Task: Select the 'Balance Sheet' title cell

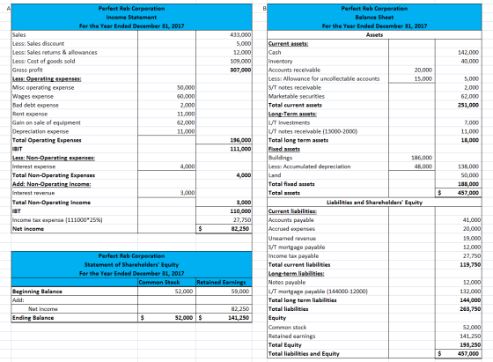Action: (x=374, y=18)
